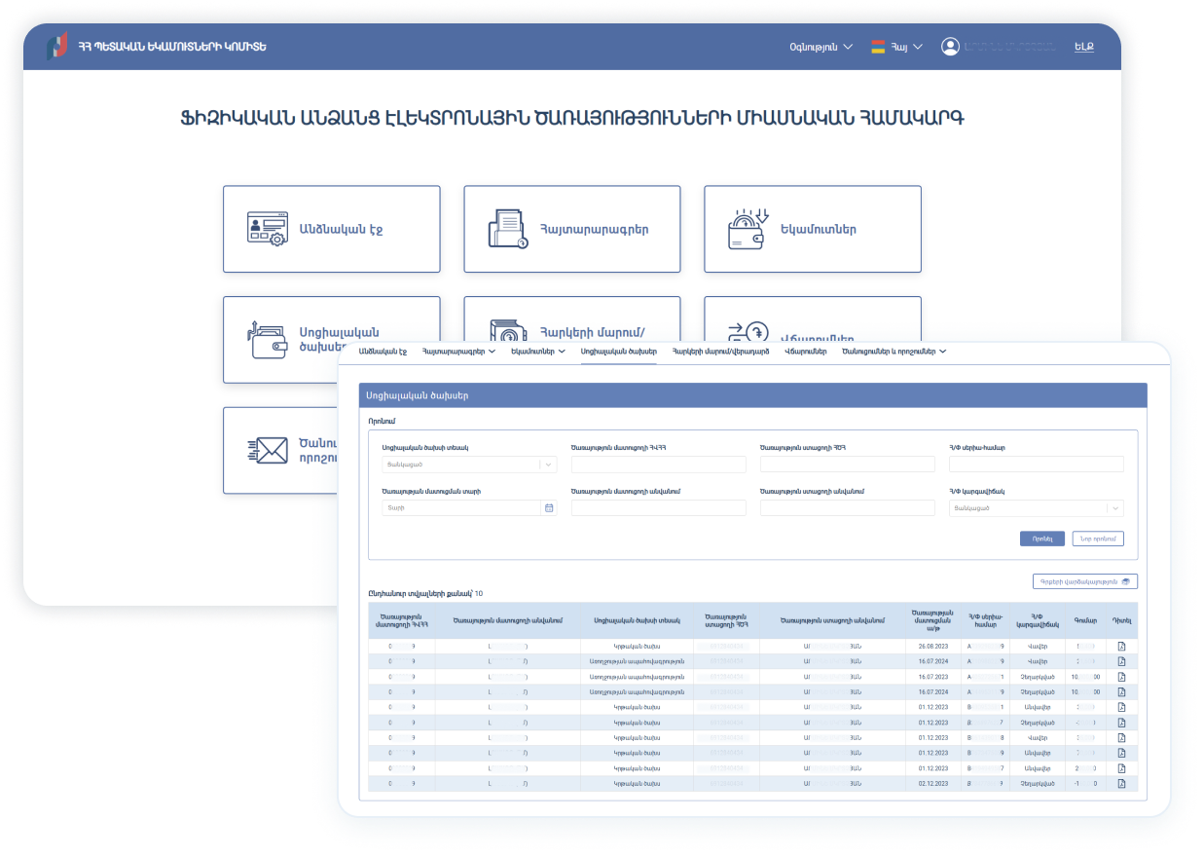The width and height of the screenshot is (1204, 856).
Task: Click Ծառայություն ստացողի անվանում input field
Action: [847, 508]
